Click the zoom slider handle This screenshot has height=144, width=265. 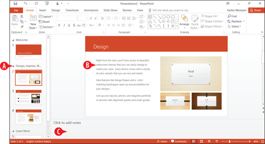tap(230, 141)
